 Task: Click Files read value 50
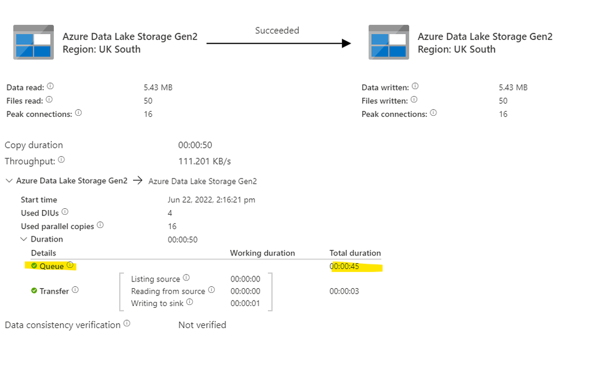pos(148,101)
